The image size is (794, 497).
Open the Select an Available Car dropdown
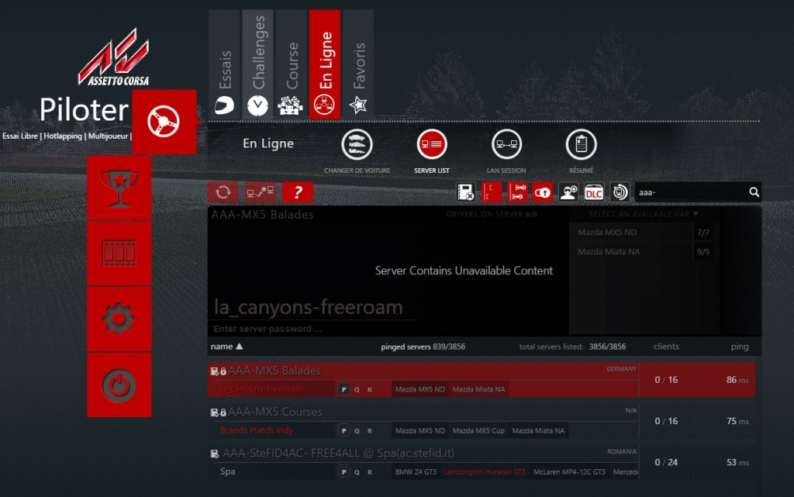pyautogui.click(x=644, y=214)
